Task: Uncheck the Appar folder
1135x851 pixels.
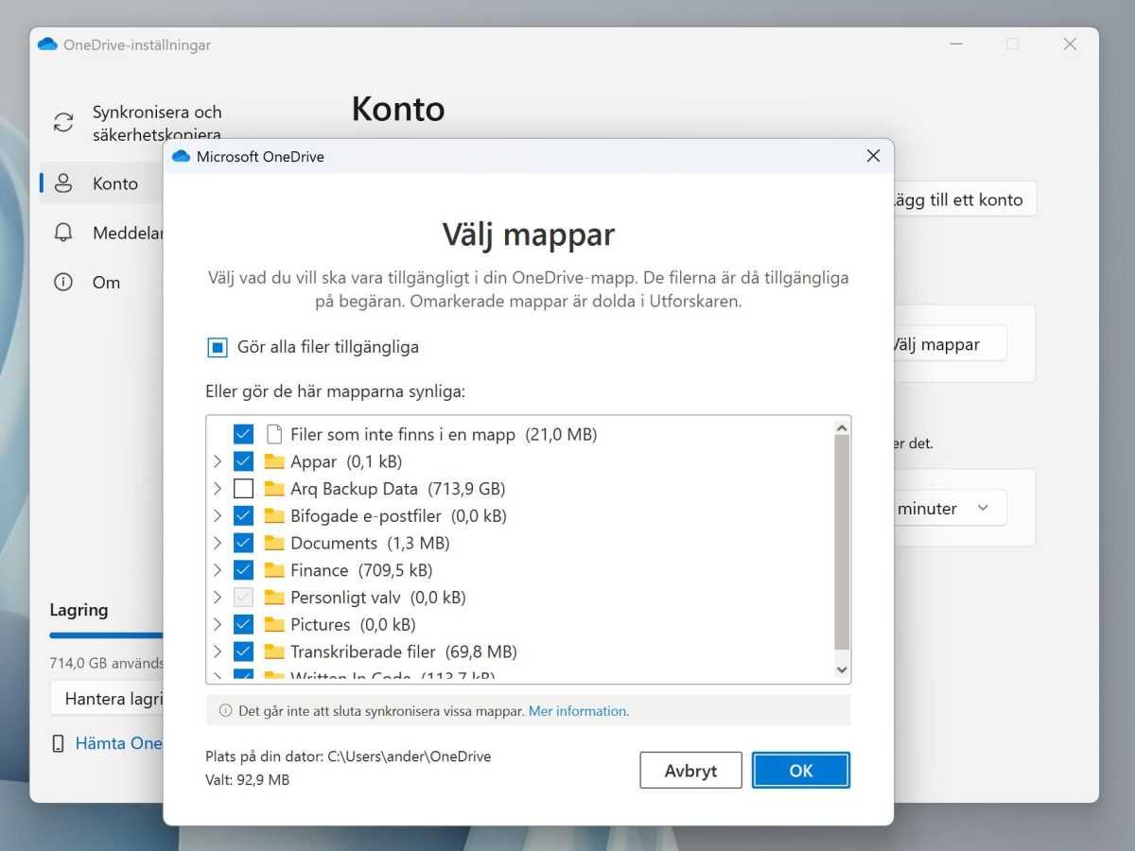Action: click(243, 461)
